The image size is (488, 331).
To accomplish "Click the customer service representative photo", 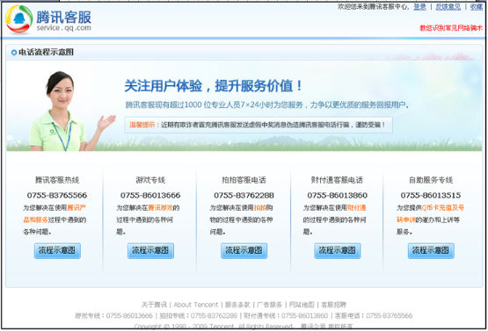I will [x=69, y=112].
